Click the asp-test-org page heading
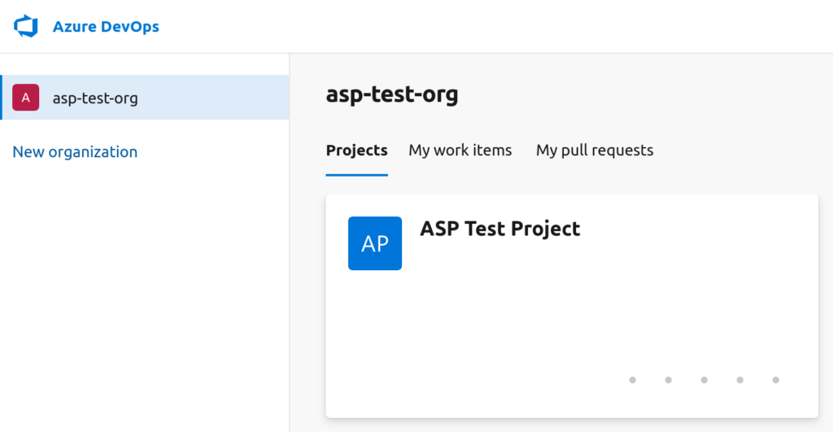The width and height of the screenshot is (833, 432). coord(392,94)
